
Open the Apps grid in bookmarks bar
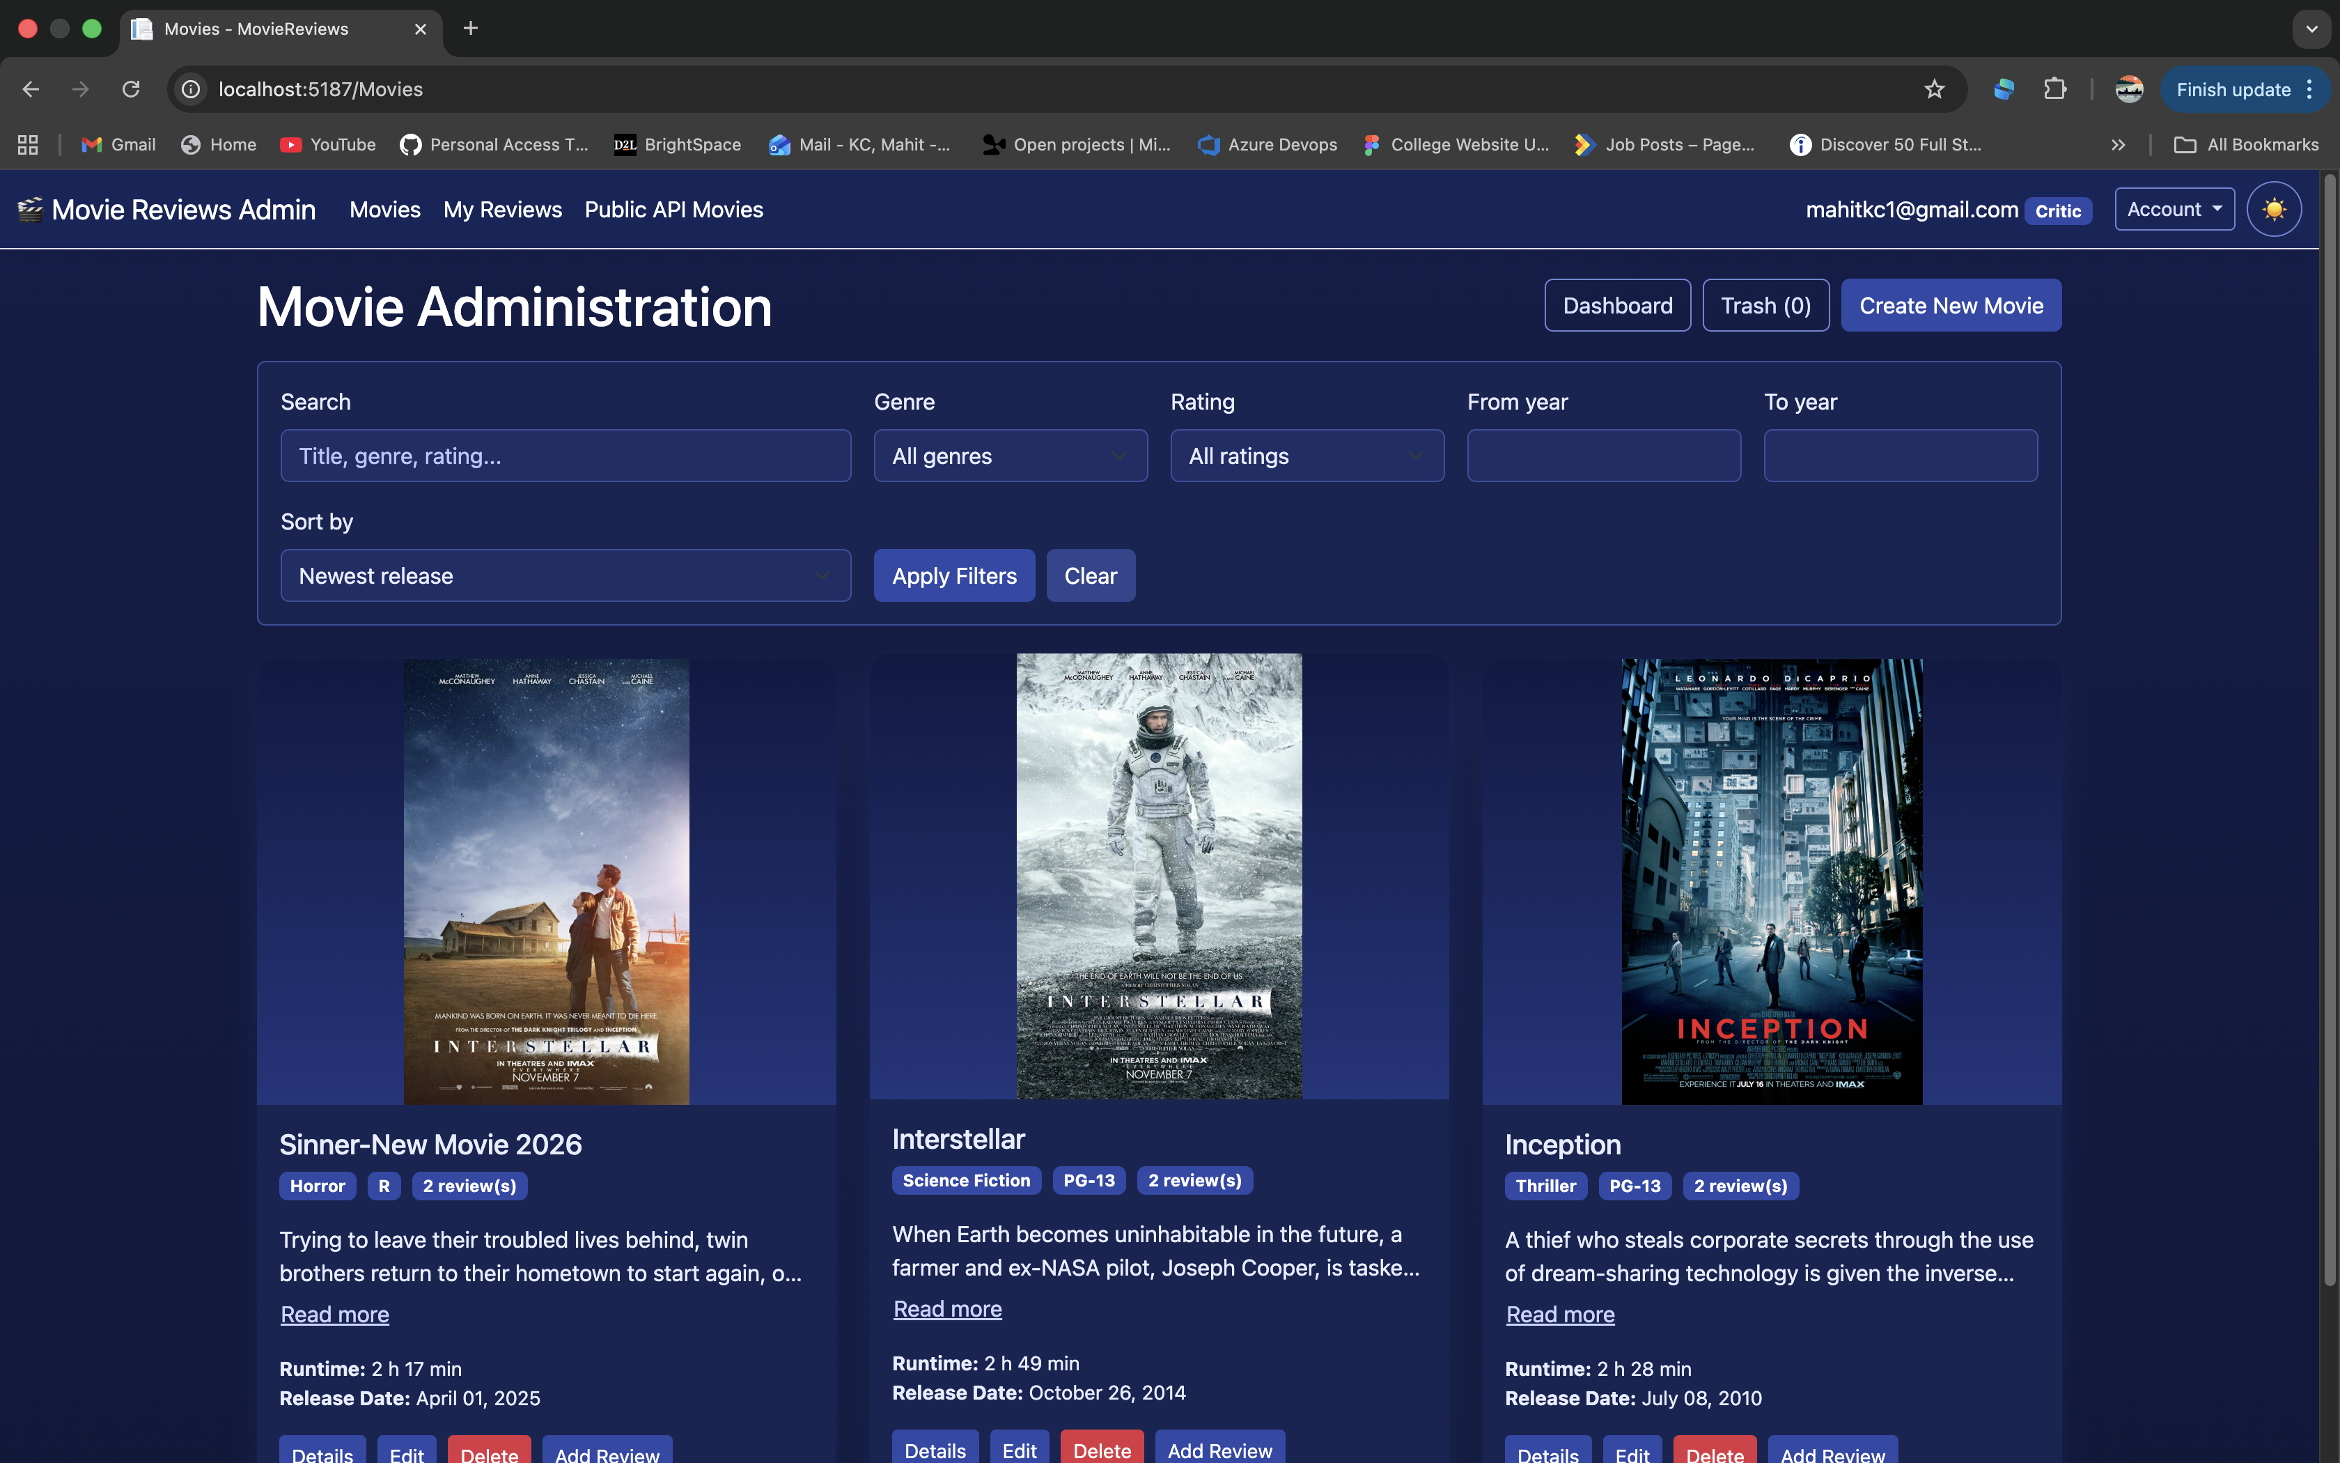tap(28, 144)
